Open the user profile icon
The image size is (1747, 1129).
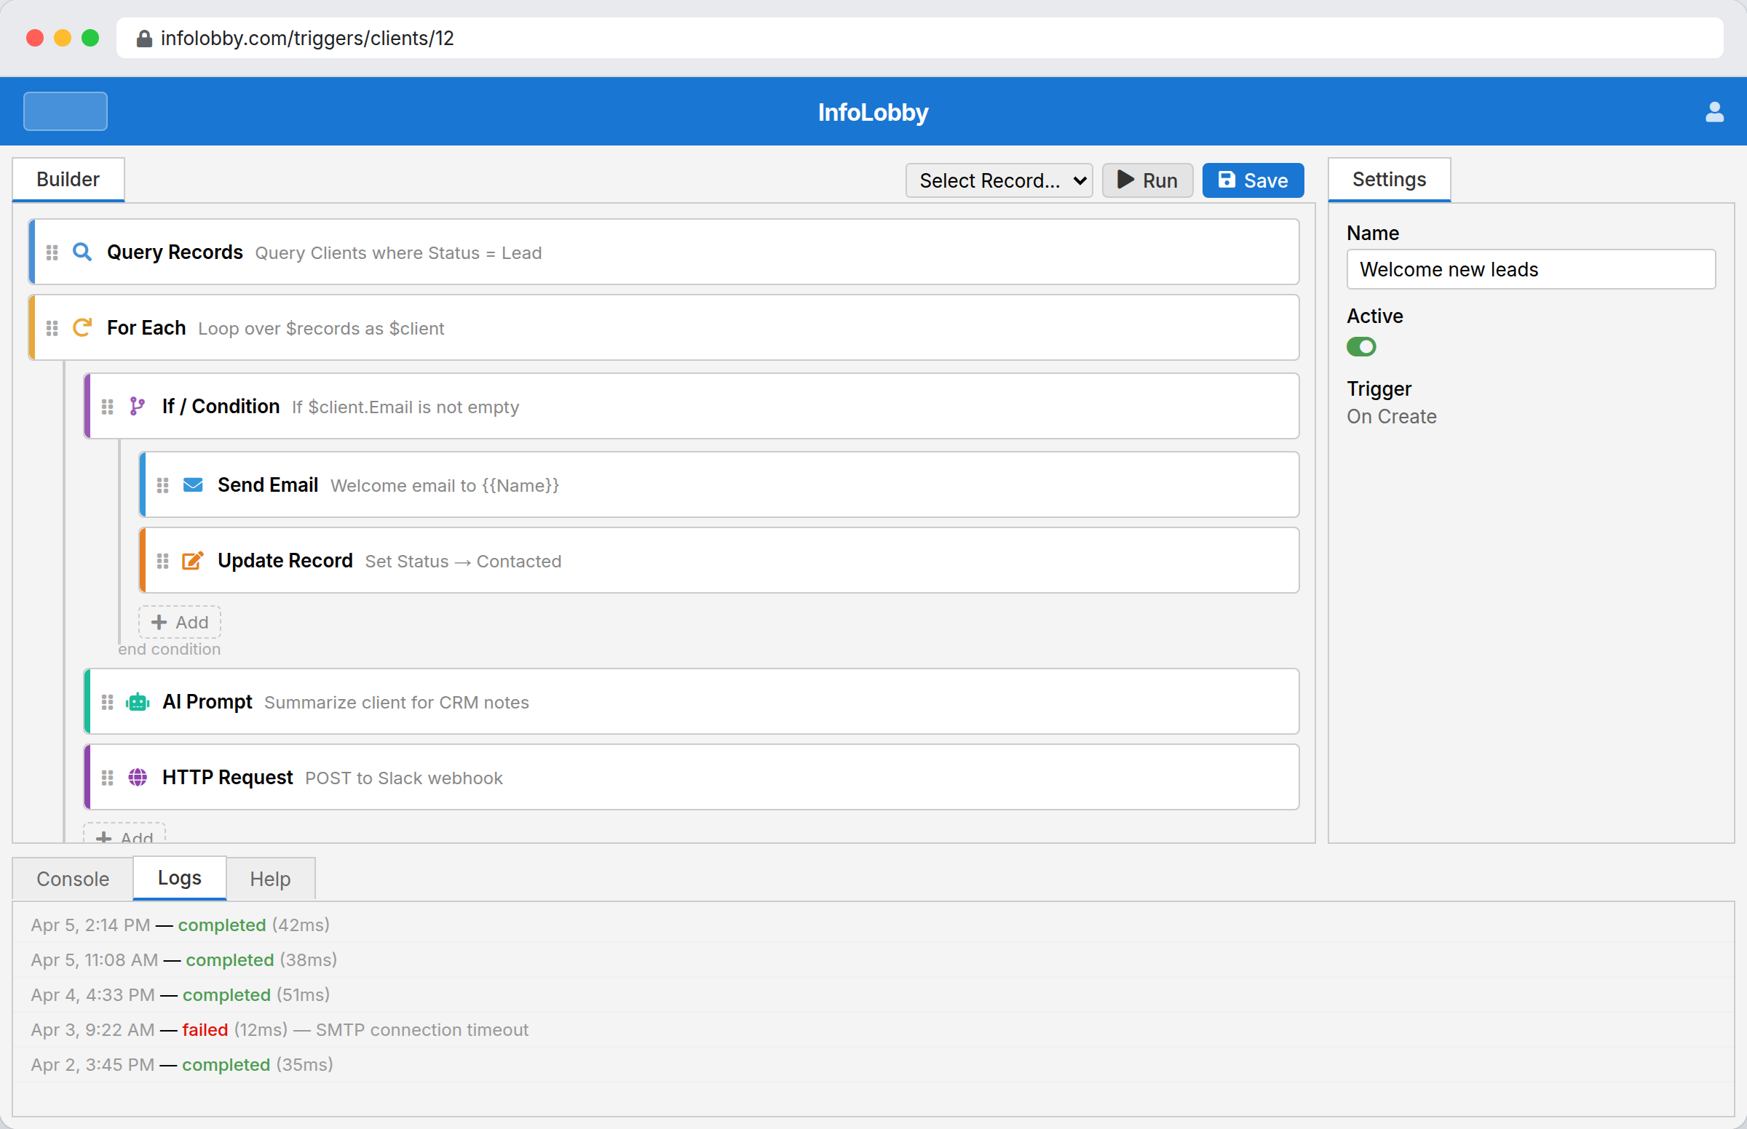[1714, 111]
